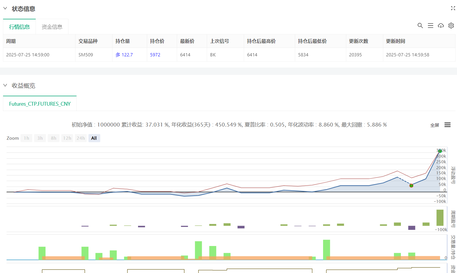Viewport: 457px width, 273px height.
Task: Set chart zoom to 24h
Action: pyautogui.click(x=81, y=138)
